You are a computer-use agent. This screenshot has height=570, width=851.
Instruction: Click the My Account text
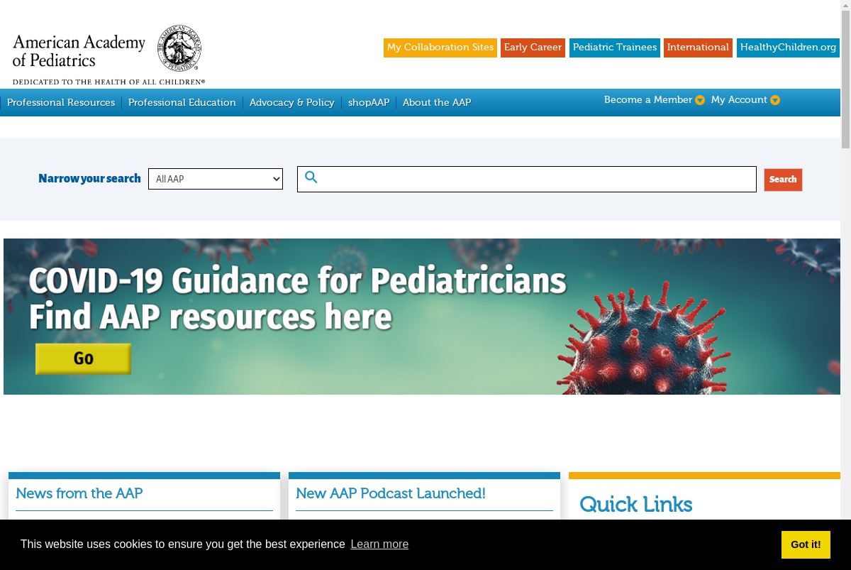[x=739, y=100]
